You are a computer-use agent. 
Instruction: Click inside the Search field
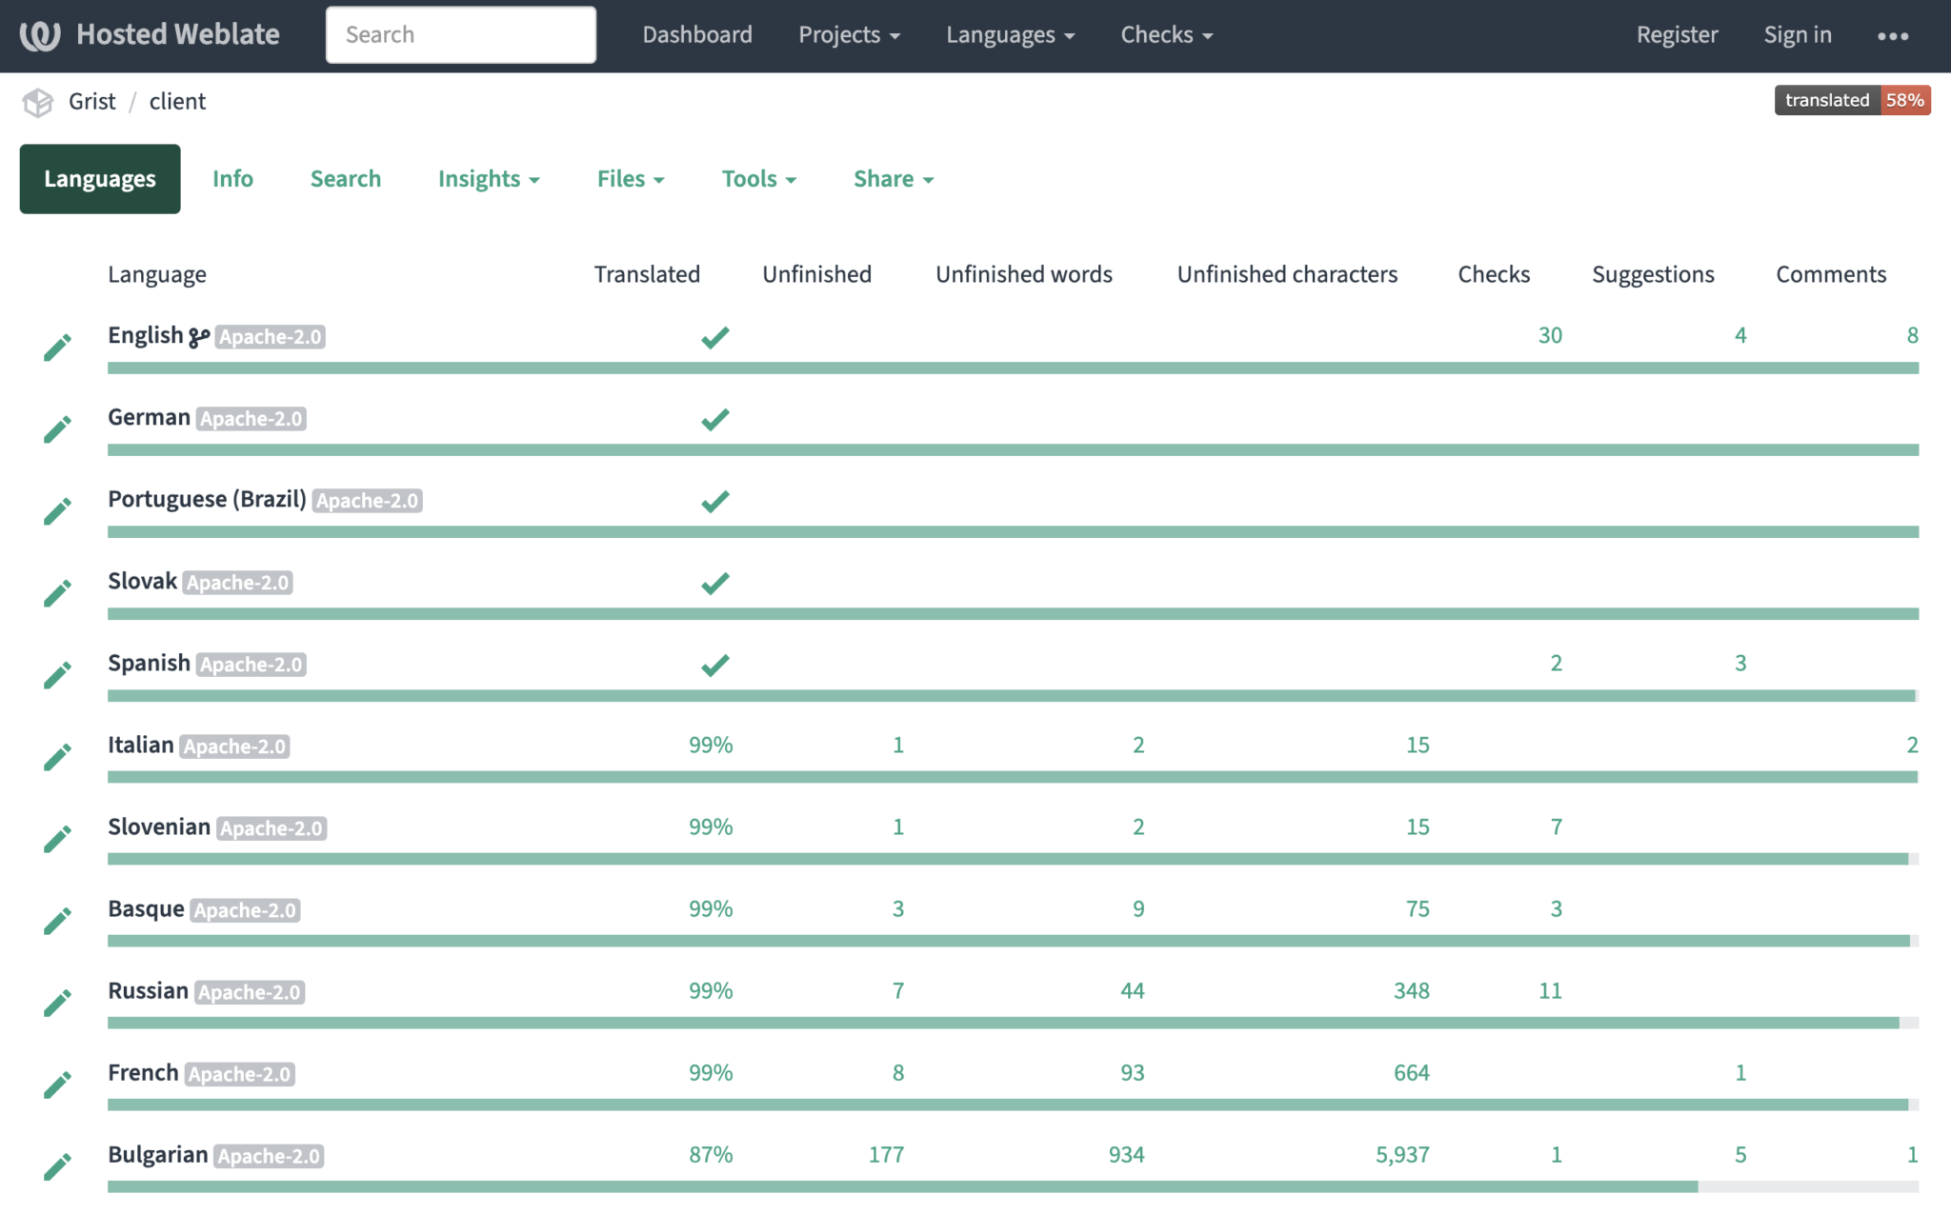pyautogui.click(x=461, y=34)
